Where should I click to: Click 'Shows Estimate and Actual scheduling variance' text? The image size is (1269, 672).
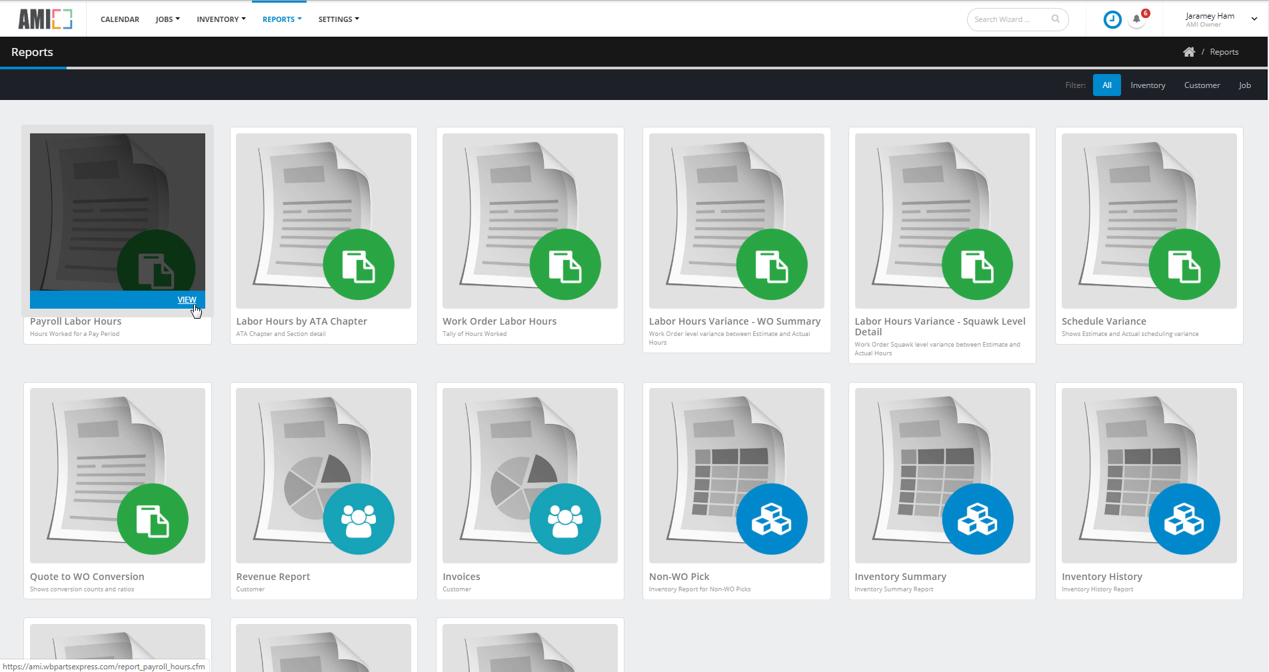tap(1130, 334)
